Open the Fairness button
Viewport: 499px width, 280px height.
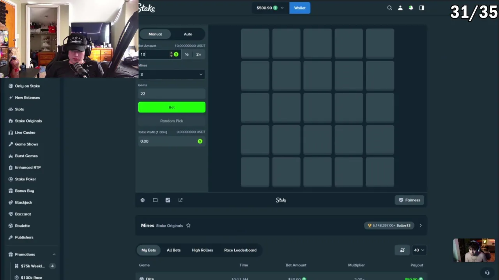coord(409,200)
